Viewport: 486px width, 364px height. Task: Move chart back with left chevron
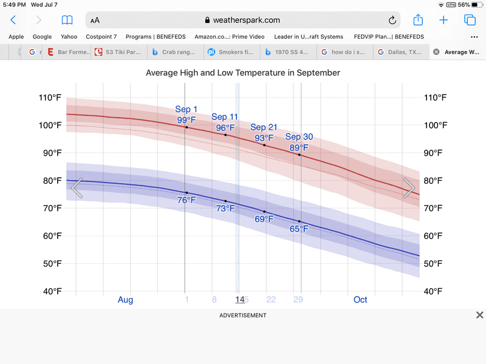[x=77, y=188]
